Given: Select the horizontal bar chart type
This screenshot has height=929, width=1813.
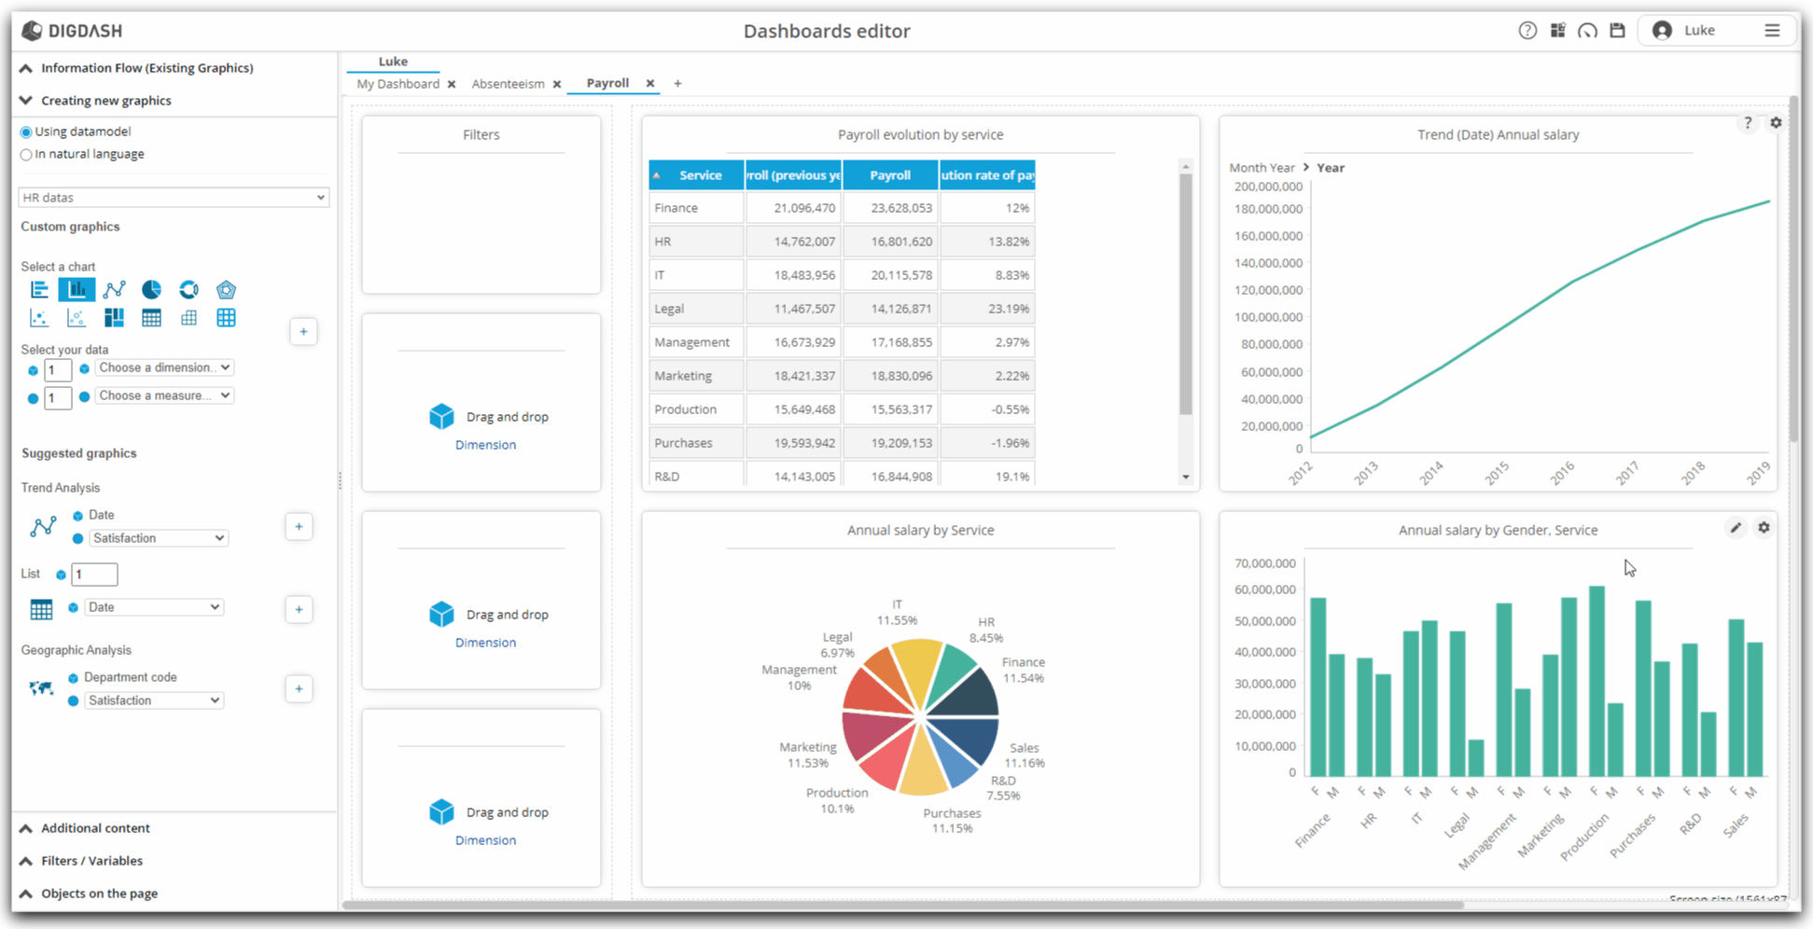Looking at the screenshot, I should point(39,290).
